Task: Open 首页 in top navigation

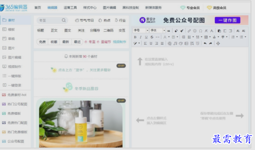Action: tap(38, 8)
